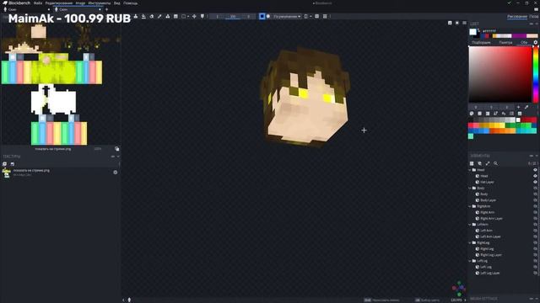
Task: Select the move crosshair icon in the toolbar
Action: tap(194, 17)
